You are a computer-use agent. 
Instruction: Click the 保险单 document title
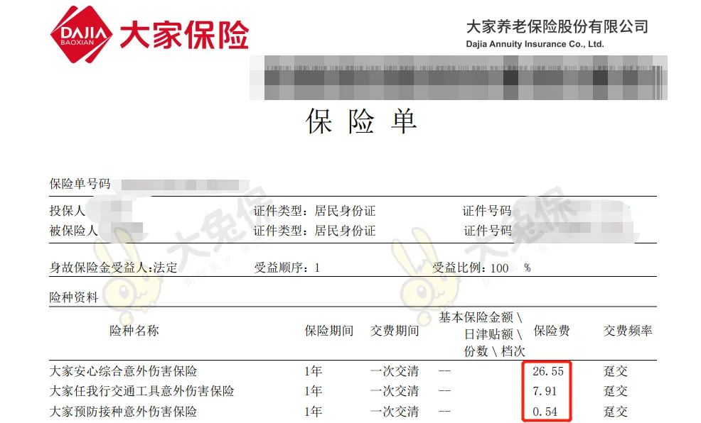[x=361, y=121]
